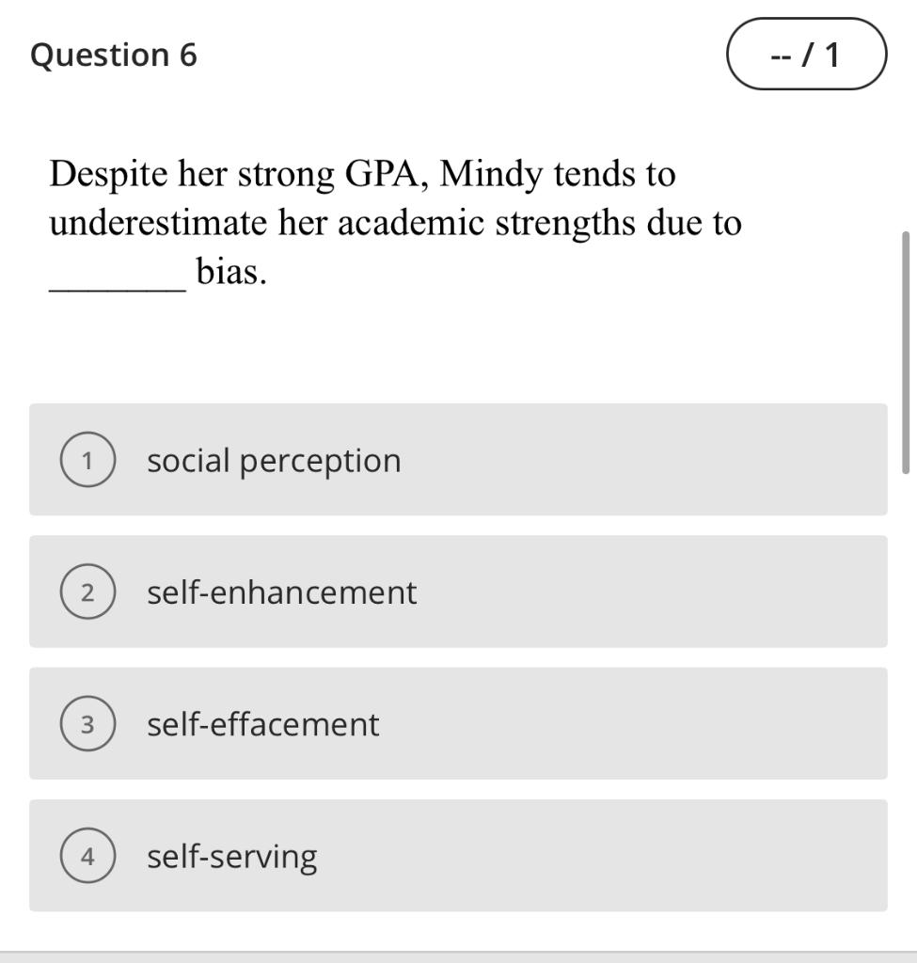
Task: Click the 'social perception' answer row
Action: (x=458, y=460)
